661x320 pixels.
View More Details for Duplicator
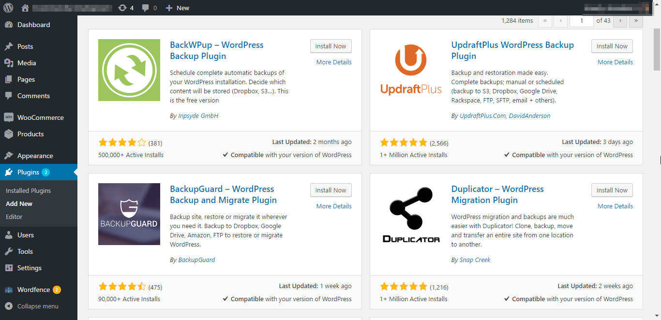coord(615,206)
